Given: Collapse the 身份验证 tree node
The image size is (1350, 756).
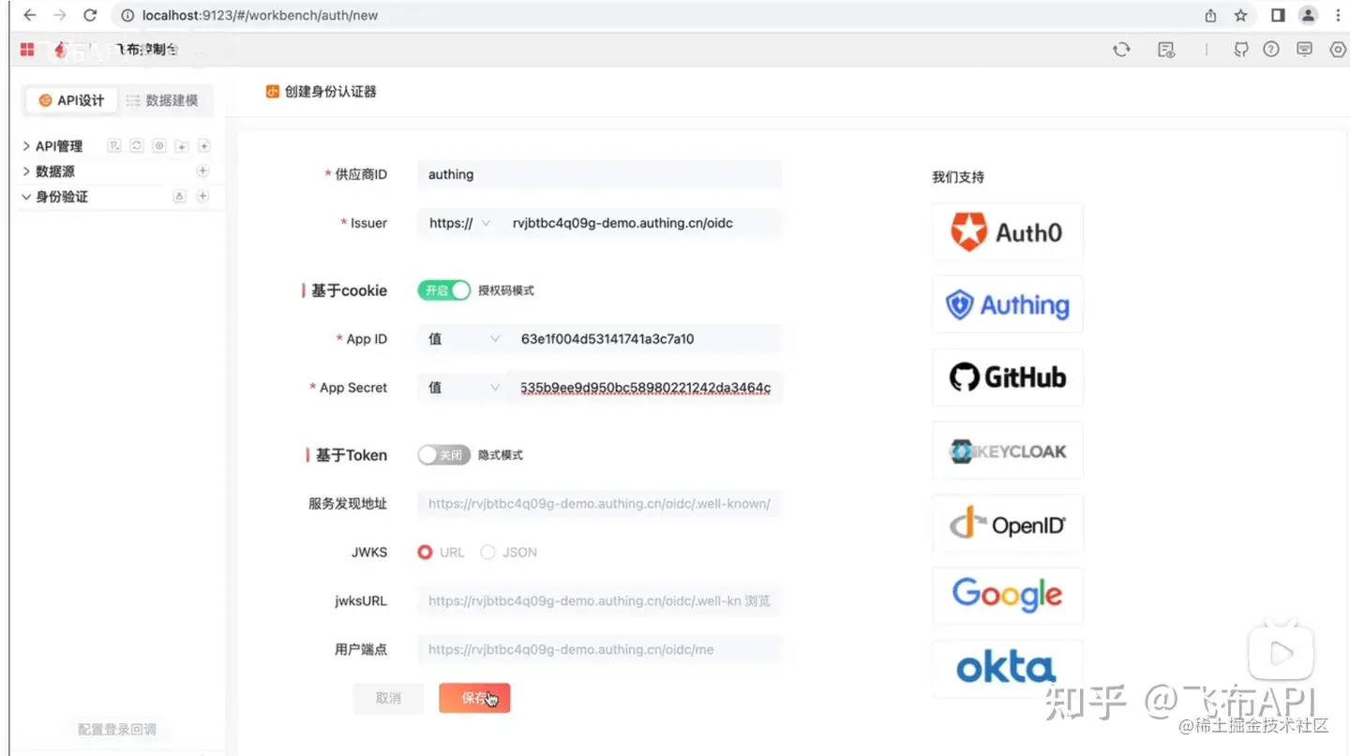Looking at the screenshot, I should click(26, 197).
